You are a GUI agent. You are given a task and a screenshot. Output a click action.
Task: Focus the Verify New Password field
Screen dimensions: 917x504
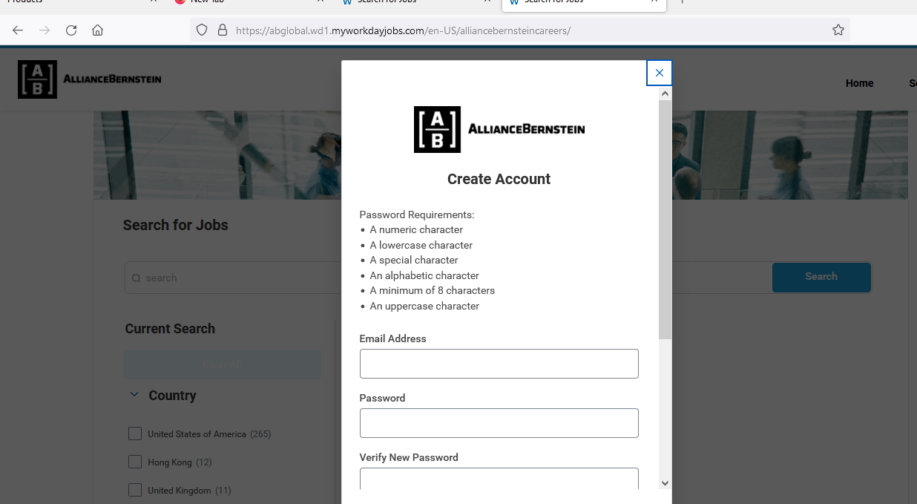[499, 478]
